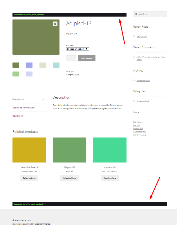Click Select options for Necessitatibus-16
The height and width of the screenshot is (225, 177).
(29, 178)
